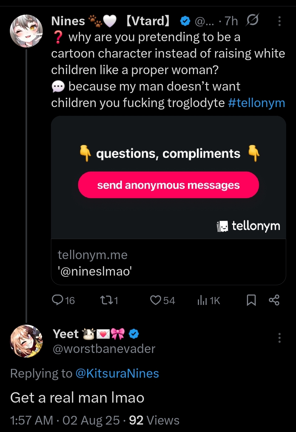Tap the #tellonym hashtag
296x432 pixels.
(257, 103)
